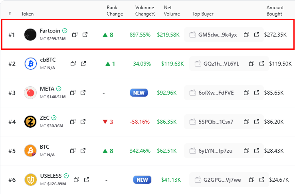
Task: Click Fartcoin verified checkmark badge
Action: [x=65, y=31]
